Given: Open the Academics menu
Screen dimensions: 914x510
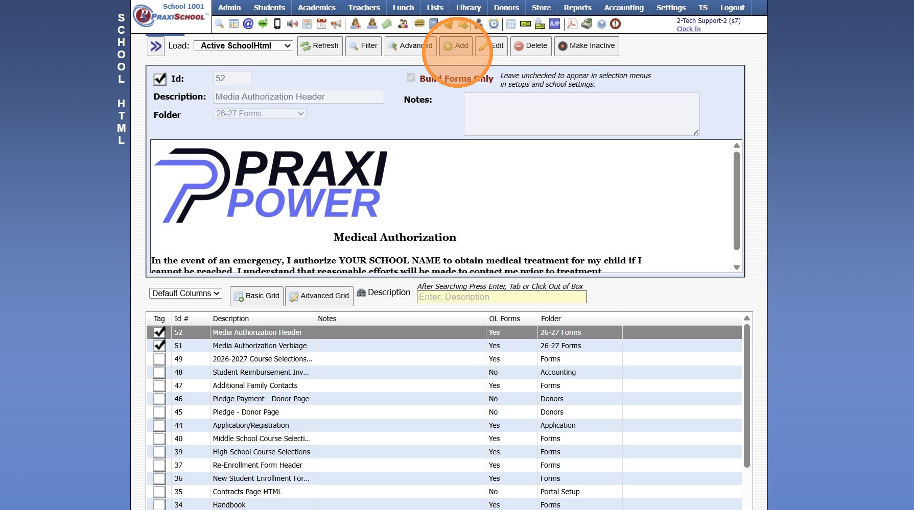Looking at the screenshot, I should (317, 8).
